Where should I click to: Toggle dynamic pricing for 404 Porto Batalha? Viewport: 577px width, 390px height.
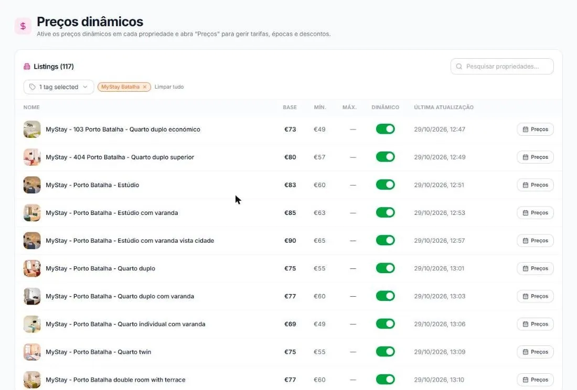tap(386, 157)
